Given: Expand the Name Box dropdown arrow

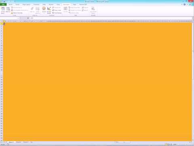Looking at the screenshot, I should 18,18.
